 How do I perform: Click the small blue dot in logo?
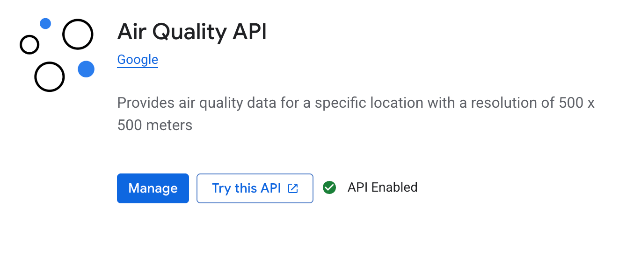click(45, 23)
